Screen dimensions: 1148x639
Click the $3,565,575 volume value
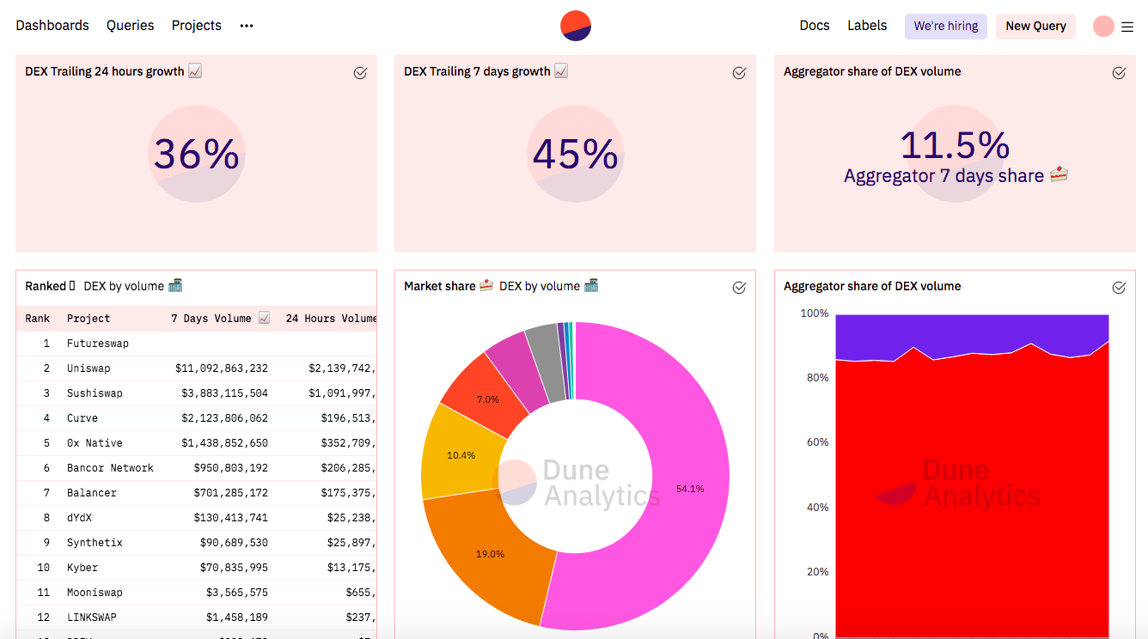(237, 593)
